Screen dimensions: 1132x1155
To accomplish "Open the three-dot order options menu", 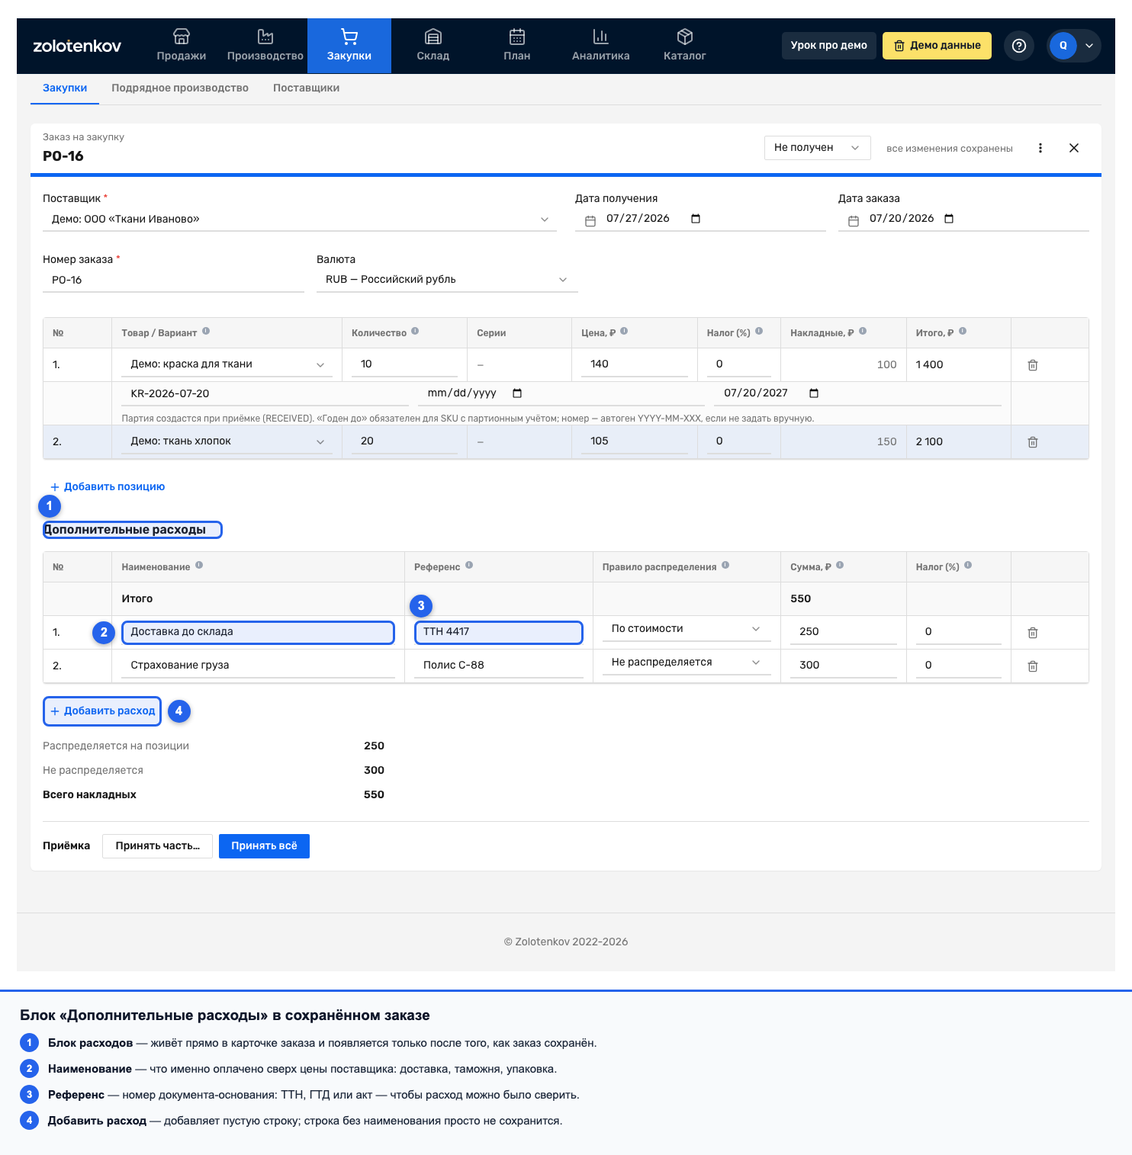I will point(1040,148).
